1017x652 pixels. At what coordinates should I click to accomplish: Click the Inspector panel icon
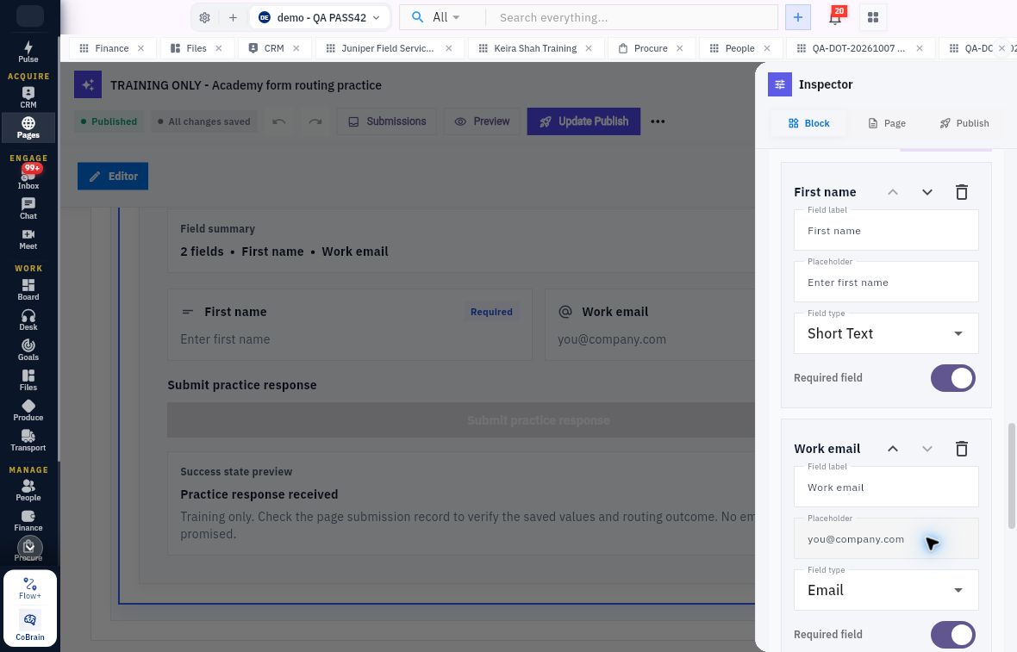click(x=780, y=84)
